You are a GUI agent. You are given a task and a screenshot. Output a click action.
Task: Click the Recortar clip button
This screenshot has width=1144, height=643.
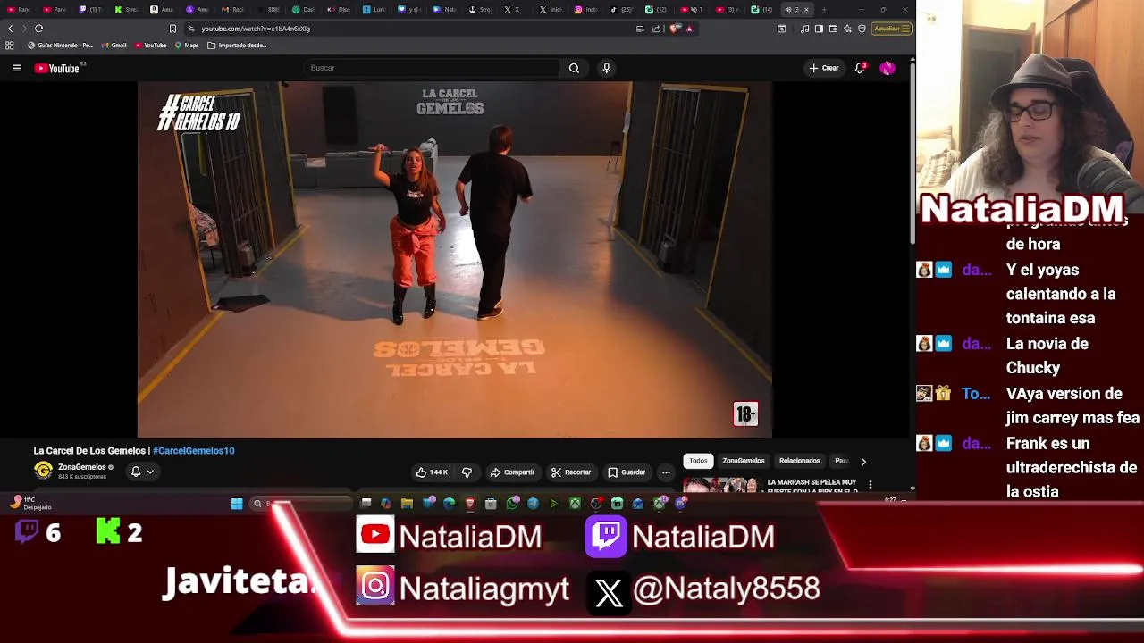tap(571, 472)
